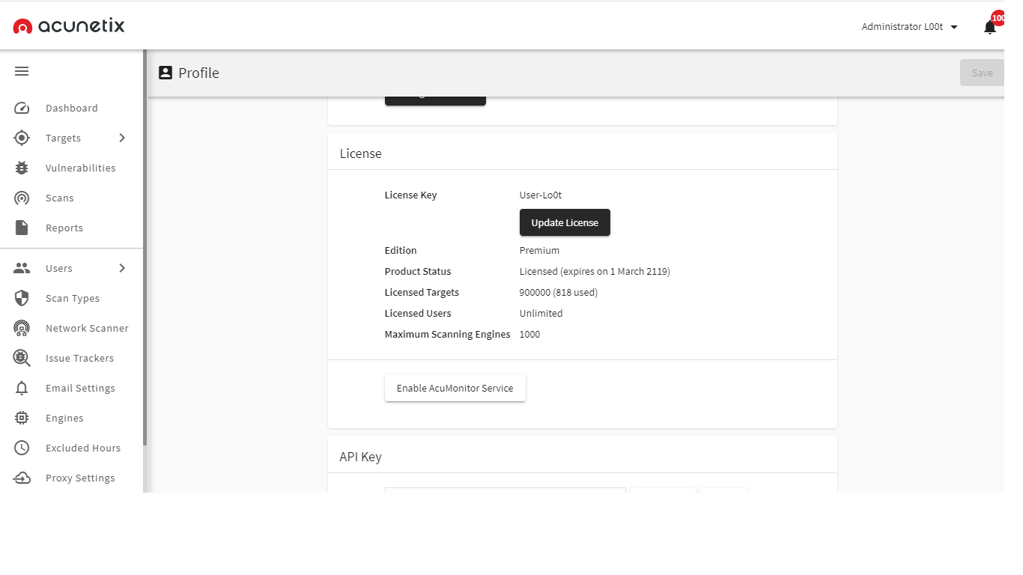
Task: Click the Targets crosshair icon
Action: (x=22, y=138)
